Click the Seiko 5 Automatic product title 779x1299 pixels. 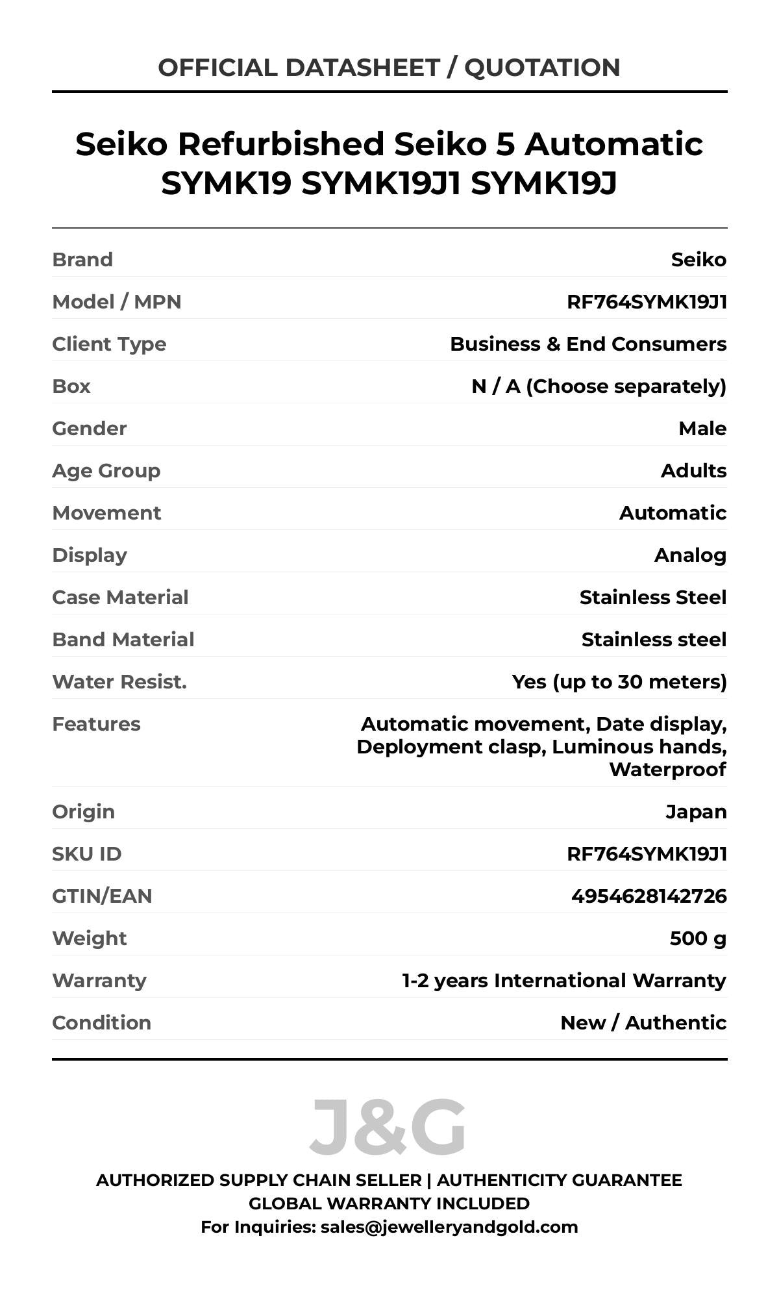click(x=389, y=163)
